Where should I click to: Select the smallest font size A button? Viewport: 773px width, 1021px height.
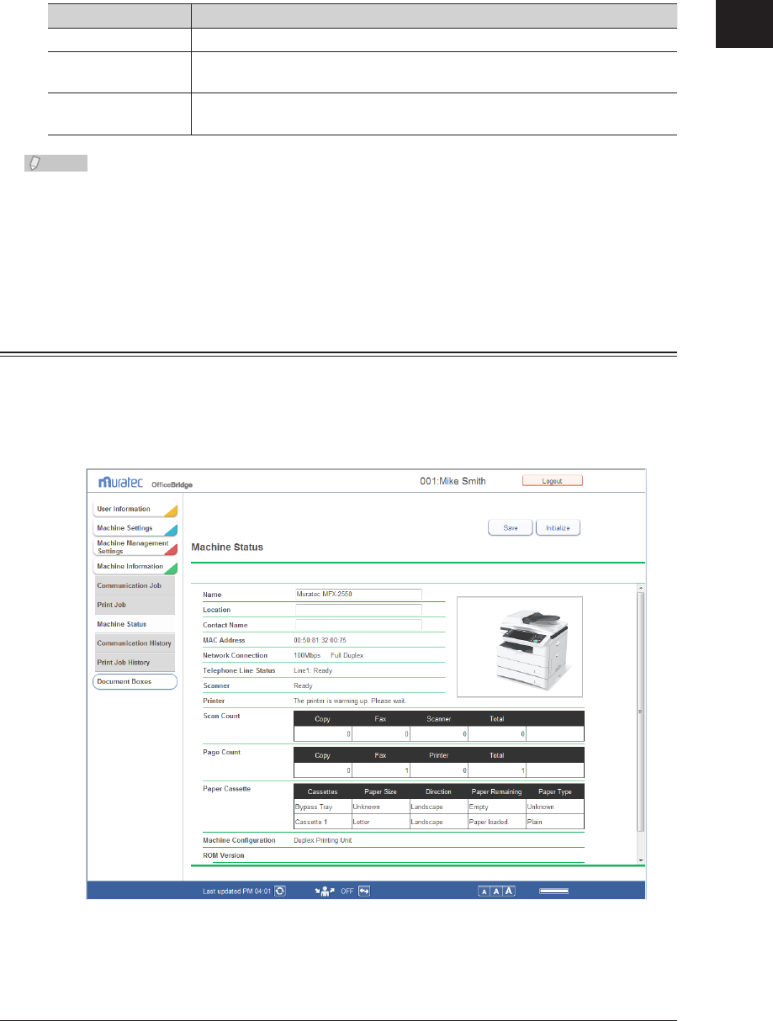tap(484, 891)
